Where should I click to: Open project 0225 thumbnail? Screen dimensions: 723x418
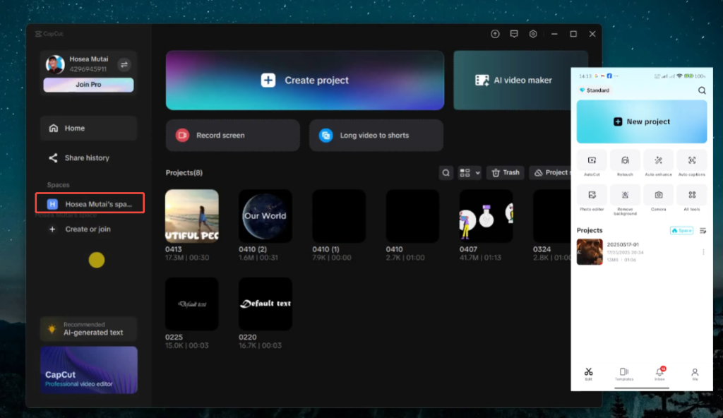click(x=192, y=304)
